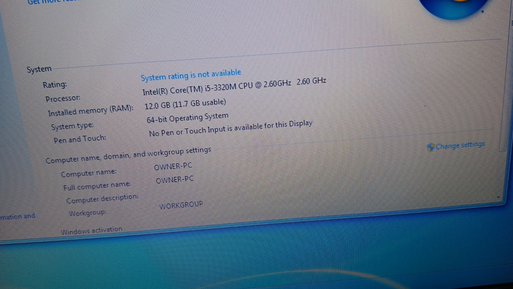The height and width of the screenshot is (289, 513).
Task: Click the 'Installed memory (RAM):' label
Action: [x=90, y=111]
